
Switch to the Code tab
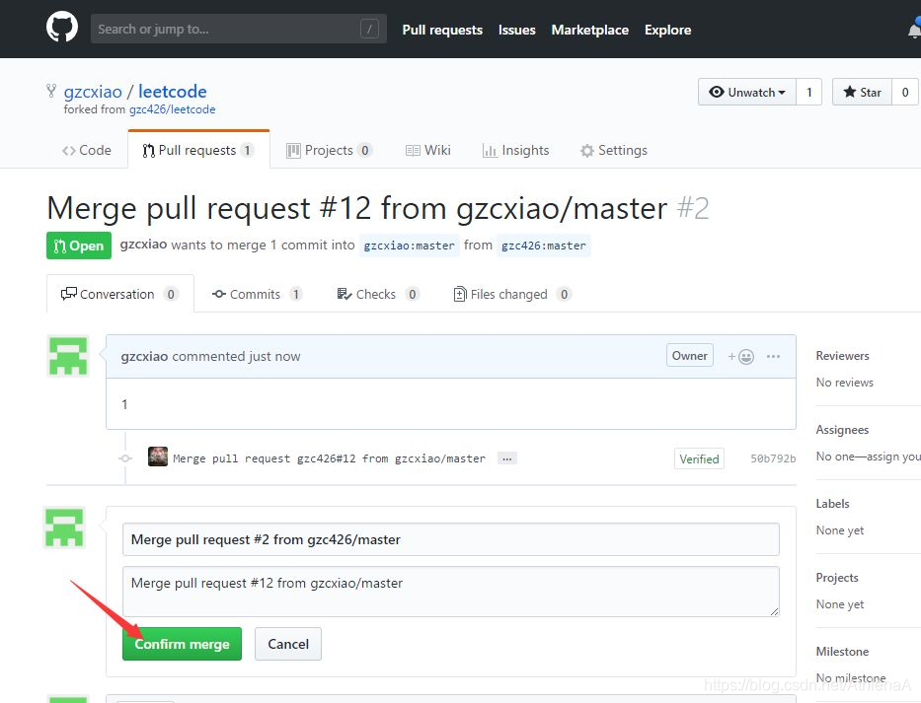point(86,150)
